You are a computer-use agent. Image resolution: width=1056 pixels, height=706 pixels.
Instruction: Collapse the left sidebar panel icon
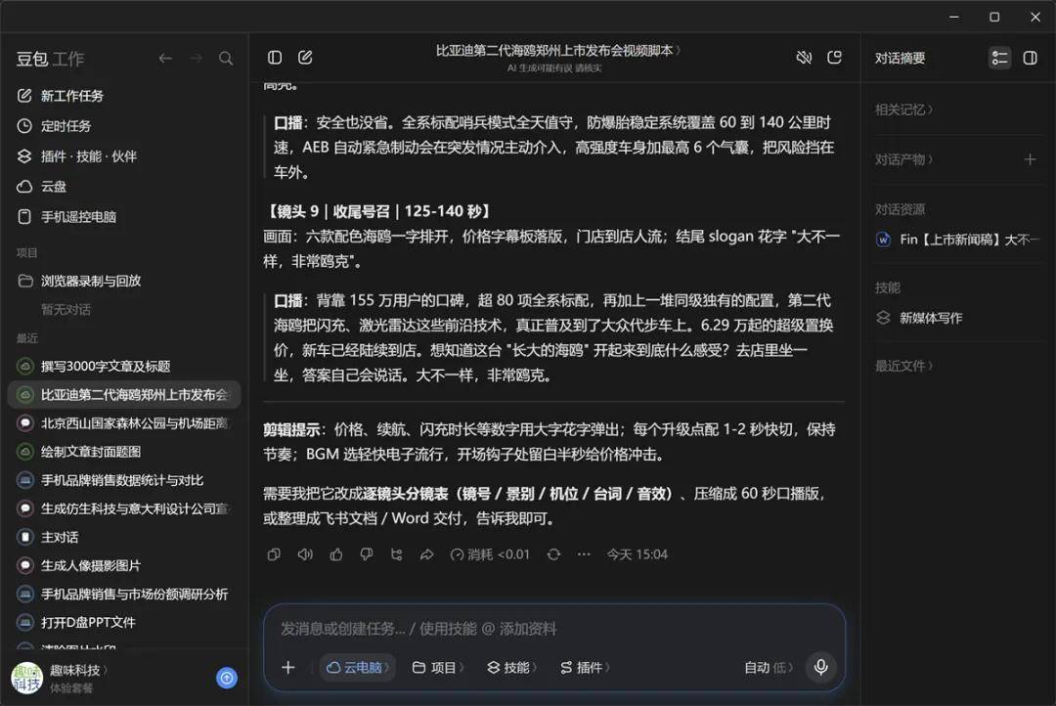pos(275,58)
